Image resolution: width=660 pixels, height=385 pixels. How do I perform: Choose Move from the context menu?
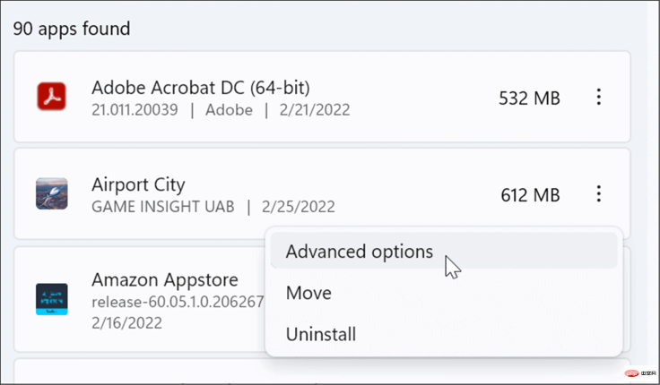tap(444, 293)
